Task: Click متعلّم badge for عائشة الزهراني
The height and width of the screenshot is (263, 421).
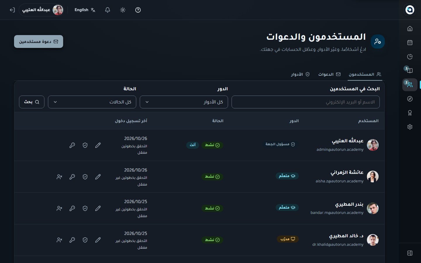Action: [287, 176]
